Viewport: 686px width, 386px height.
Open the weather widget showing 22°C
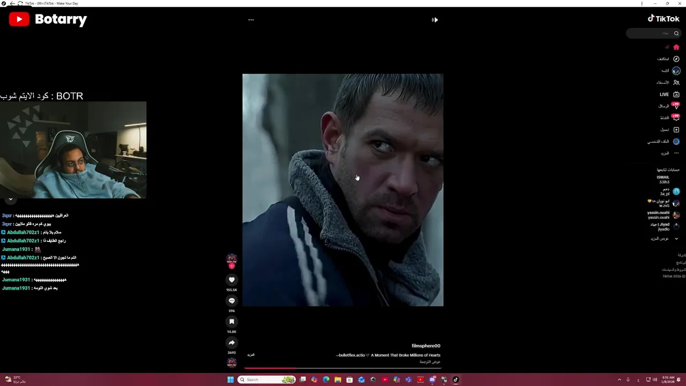14,380
